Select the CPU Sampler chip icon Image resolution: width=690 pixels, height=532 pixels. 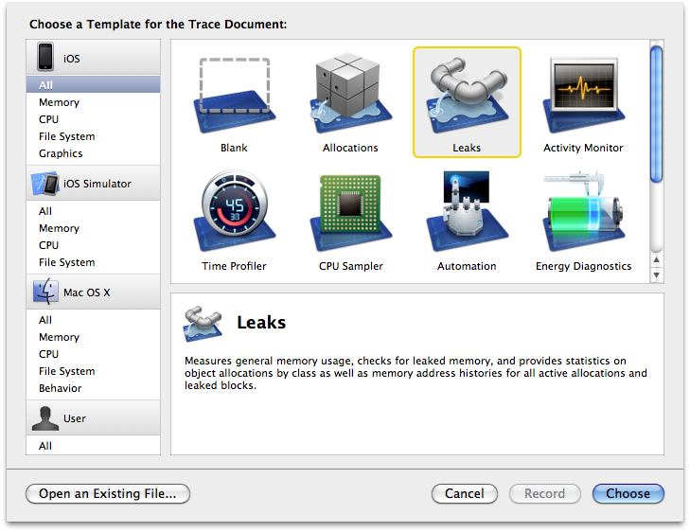tap(351, 213)
